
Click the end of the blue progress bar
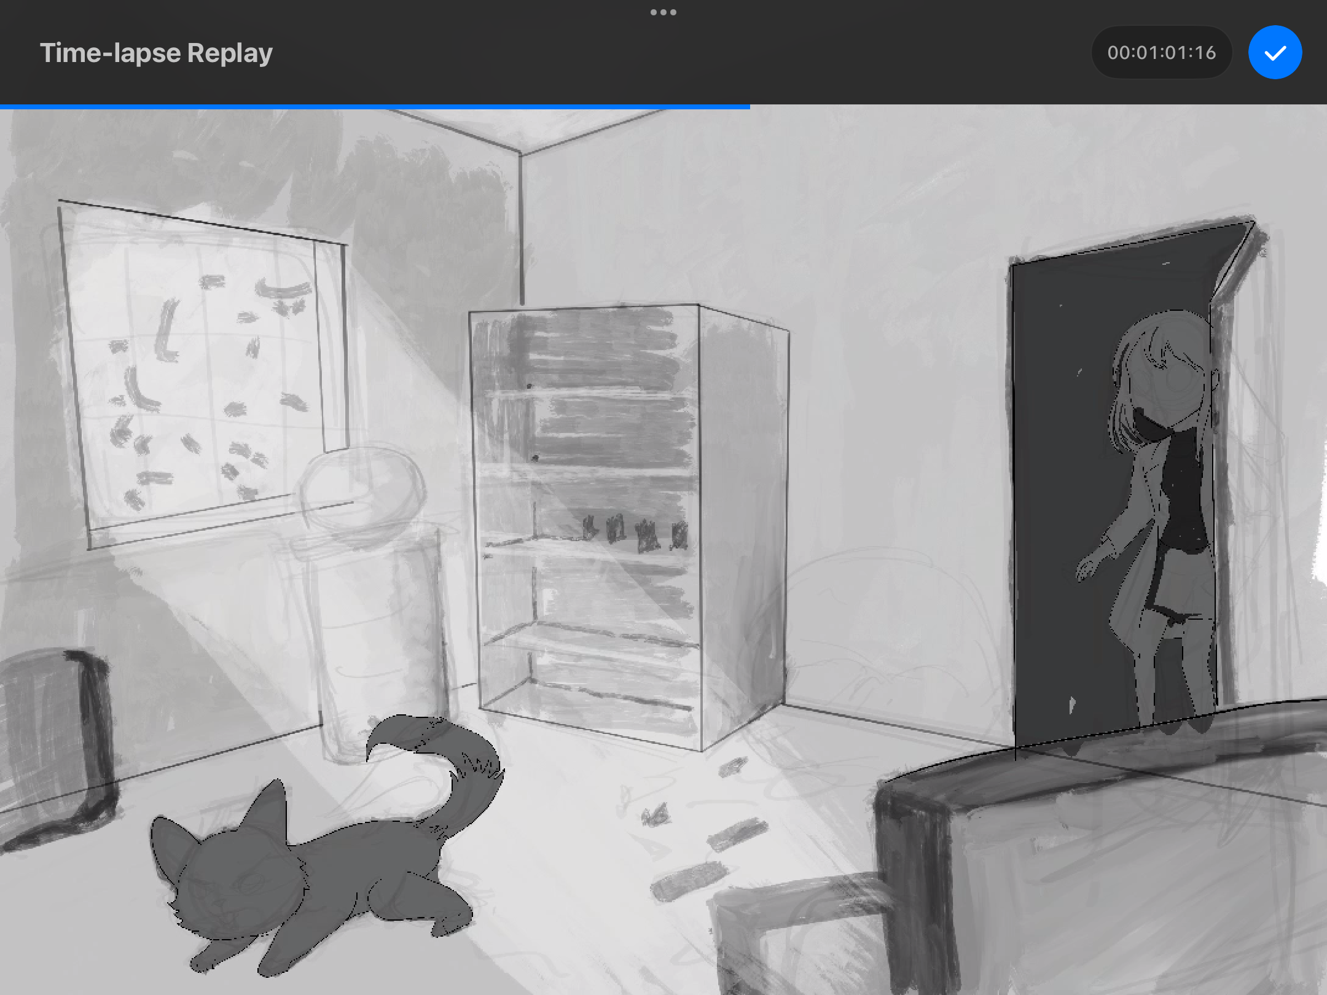pos(748,107)
